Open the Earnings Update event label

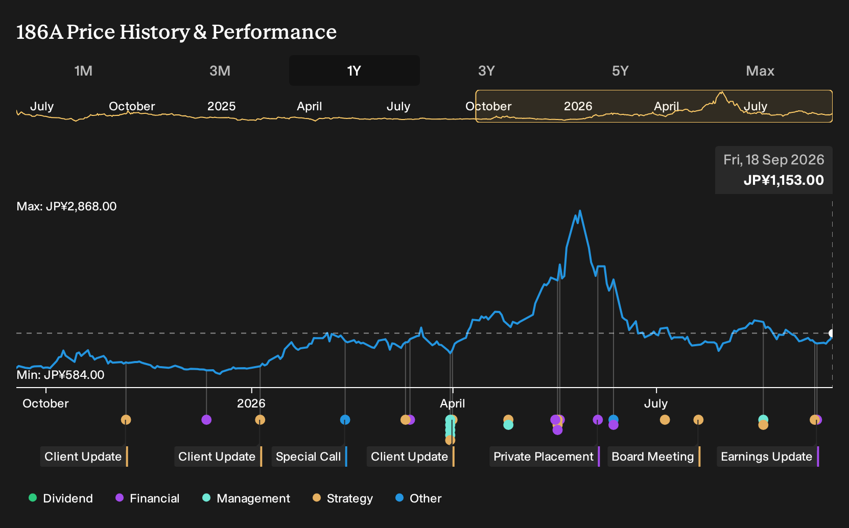pos(767,457)
